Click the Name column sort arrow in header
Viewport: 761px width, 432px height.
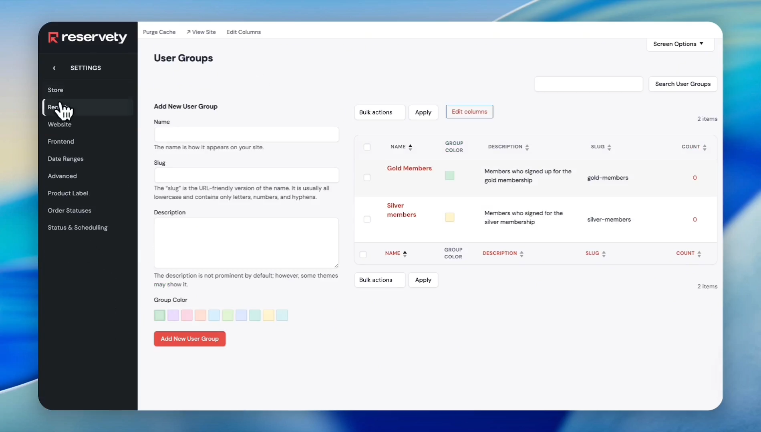[410, 147]
